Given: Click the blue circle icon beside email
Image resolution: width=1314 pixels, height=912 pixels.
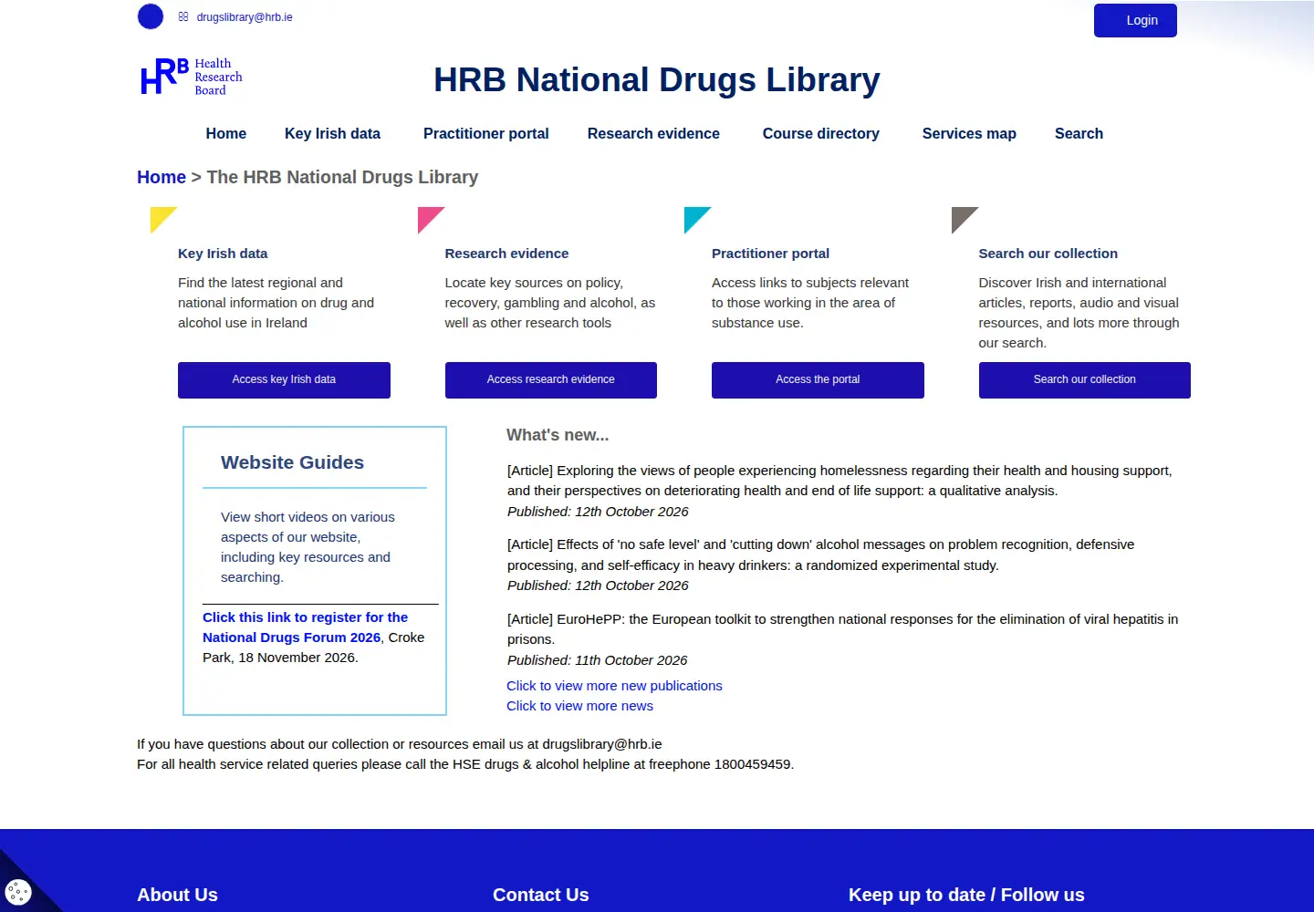Looking at the screenshot, I should click(x=151, y=16).
